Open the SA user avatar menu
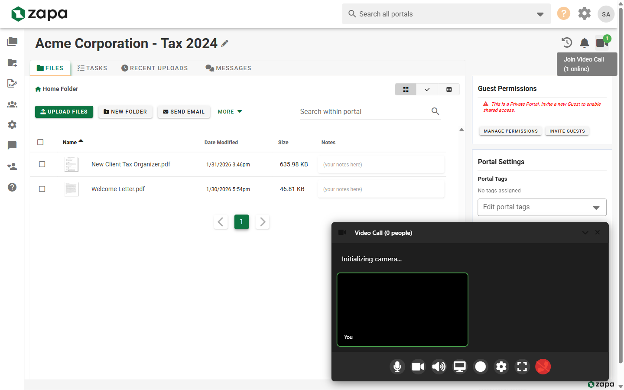Screen dimensions: 624x390 point(606,14)
